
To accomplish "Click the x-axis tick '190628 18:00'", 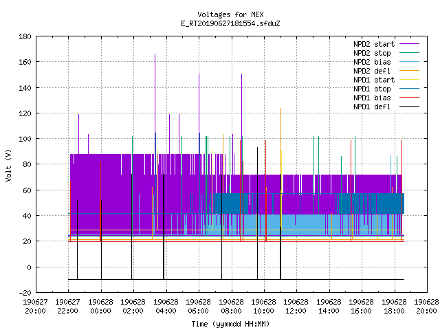I will pos(394,307).
